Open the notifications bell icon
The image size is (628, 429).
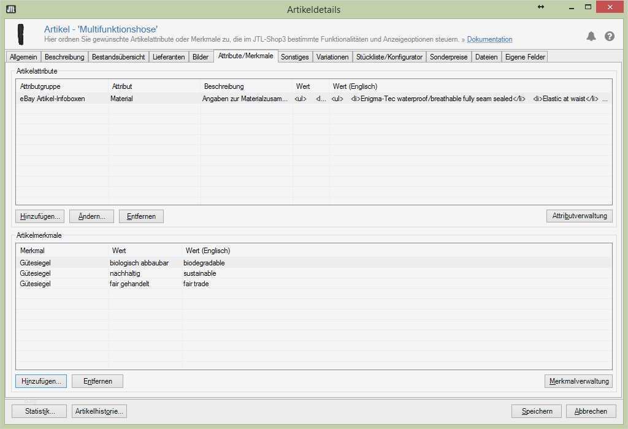pyautogui.click(x=591, y=36)
